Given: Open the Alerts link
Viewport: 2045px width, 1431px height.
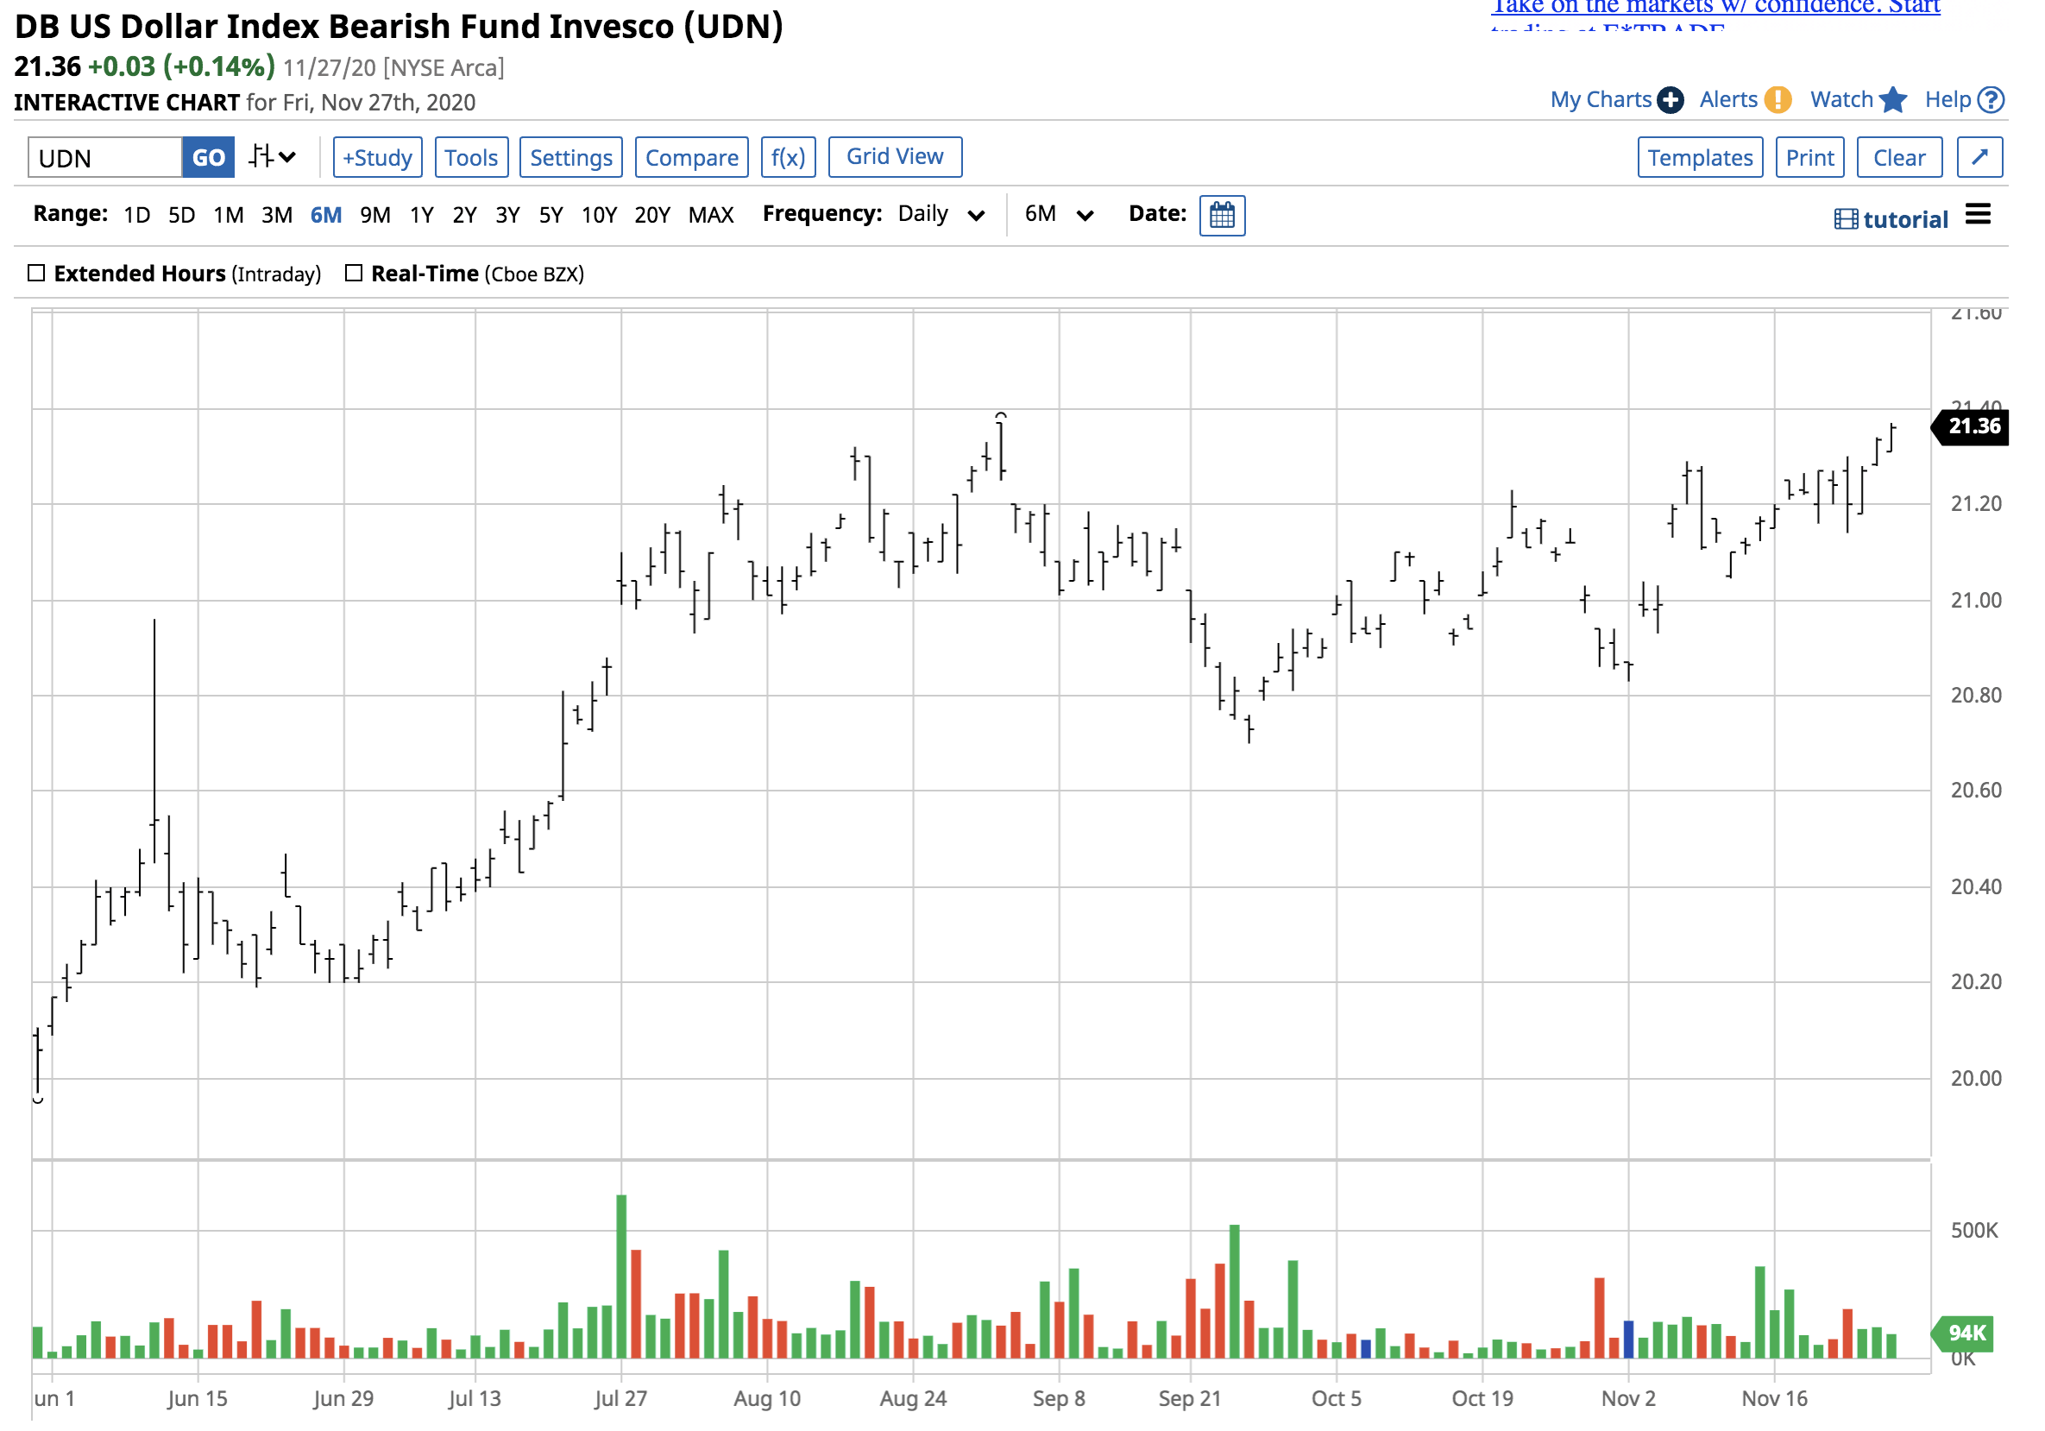Looking at the screenshot, I should 1728,100.
